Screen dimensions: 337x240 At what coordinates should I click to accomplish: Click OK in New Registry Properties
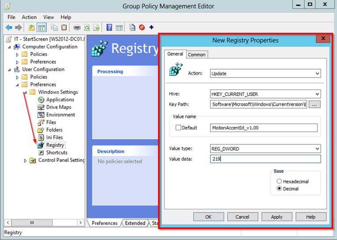209,217
